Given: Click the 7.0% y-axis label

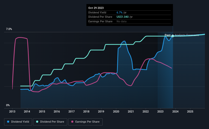Looking at the screenshot, I should click(9, 29).
